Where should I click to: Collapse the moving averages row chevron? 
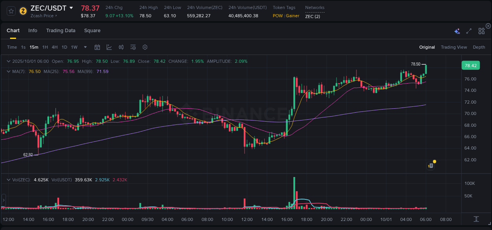coord(9,71)
